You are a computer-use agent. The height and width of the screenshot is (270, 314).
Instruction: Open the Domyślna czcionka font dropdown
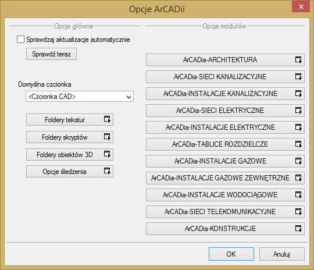(80, 97)
